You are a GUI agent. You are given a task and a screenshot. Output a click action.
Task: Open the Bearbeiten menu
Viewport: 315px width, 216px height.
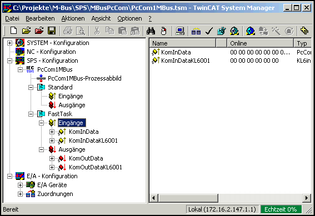[40, 18]
